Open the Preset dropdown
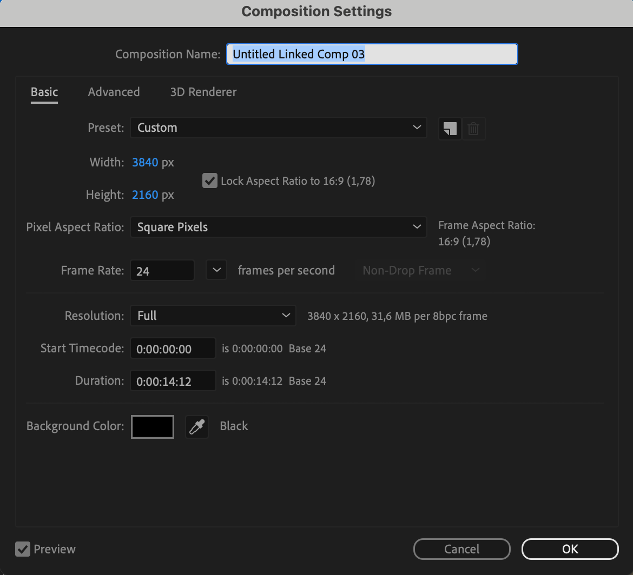The height and width of the screenshot is (575, 633). click(278, 128)
